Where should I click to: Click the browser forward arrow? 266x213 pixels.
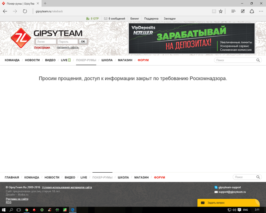[x=15, y=11]
